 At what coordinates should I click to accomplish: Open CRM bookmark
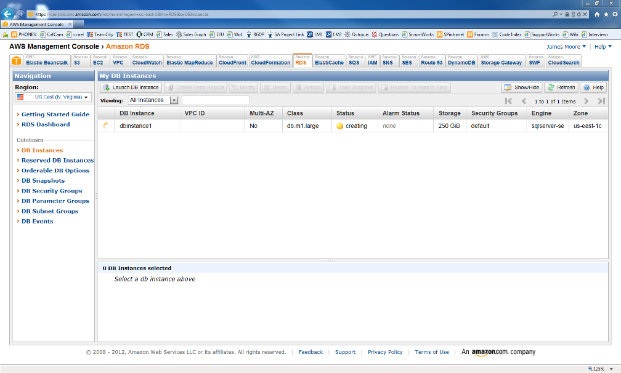145,34
